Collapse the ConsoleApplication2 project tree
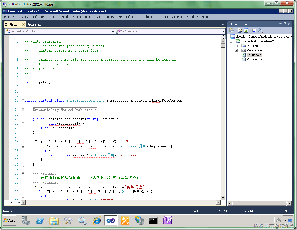The image size is (297, 230). click(x=231, y=41)
